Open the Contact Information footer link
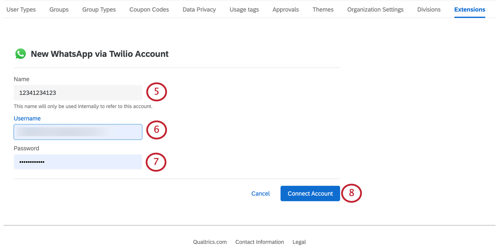The image size is (499, 249). tap(259, 242)
